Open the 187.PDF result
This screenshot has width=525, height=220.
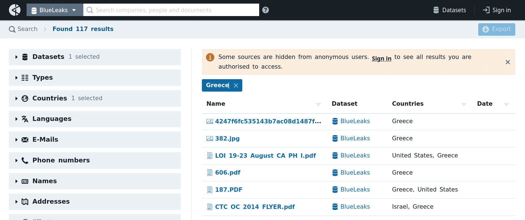tap(229, 190)
